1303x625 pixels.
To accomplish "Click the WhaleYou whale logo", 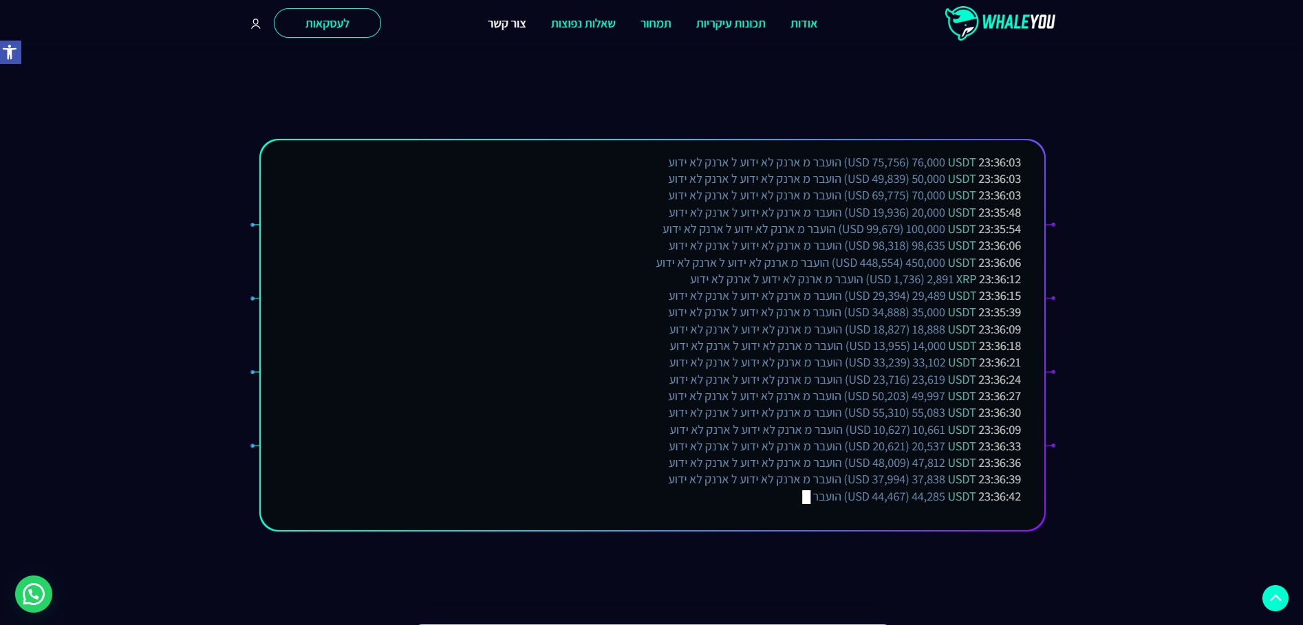I will click(x=1000, y=23).
